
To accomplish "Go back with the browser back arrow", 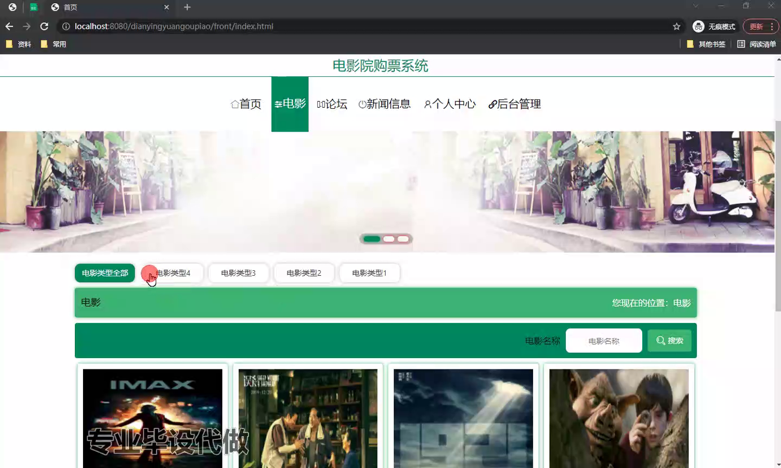I will point(9,26).
